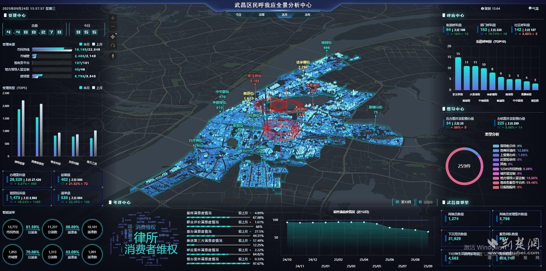Zoom in the map with plus icon
The height and width of the screenshot is (271, 546).
pyautogui.click(x=113, y=18)
